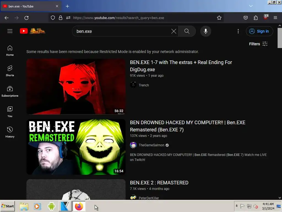Close the ben.exe YouTube tab
The width and height of the screenshot is (282, 212).
tap(57, 6)
